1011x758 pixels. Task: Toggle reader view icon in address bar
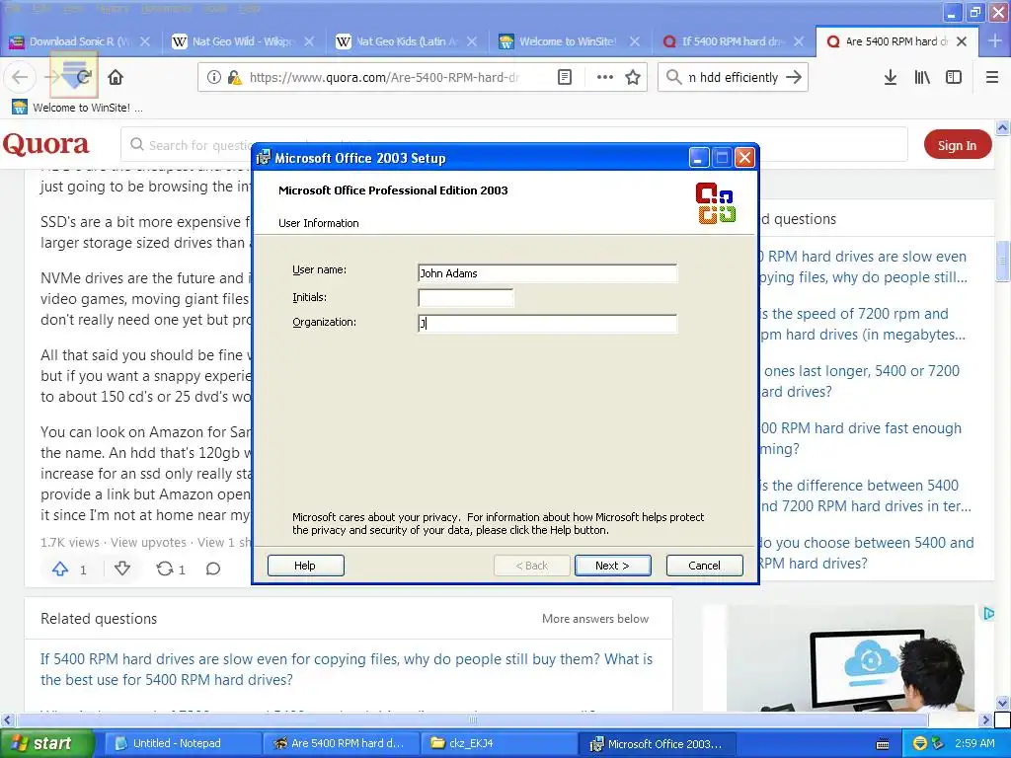(x=565, y=77)
